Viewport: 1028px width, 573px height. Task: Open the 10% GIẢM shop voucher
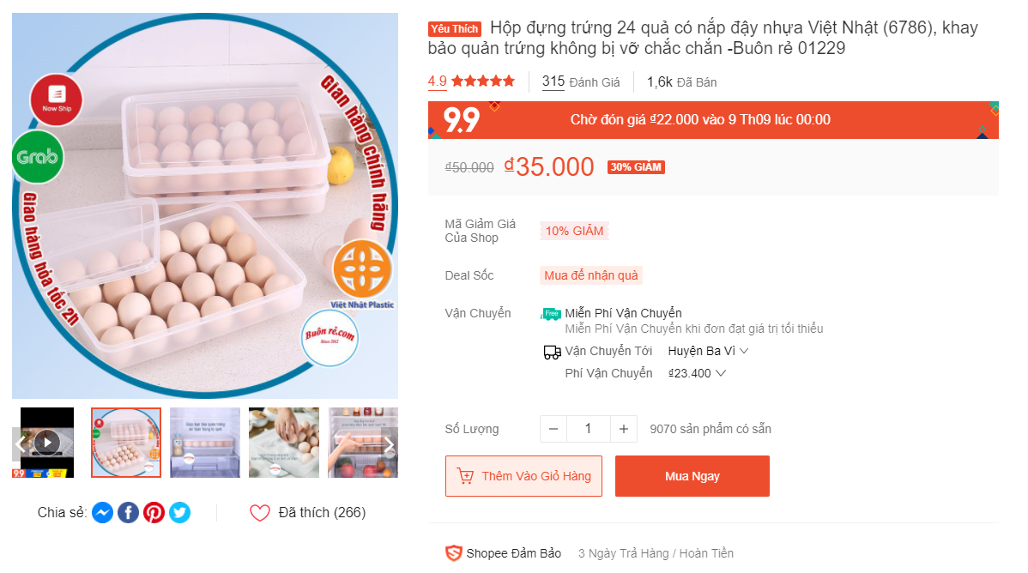pos(574,231)
